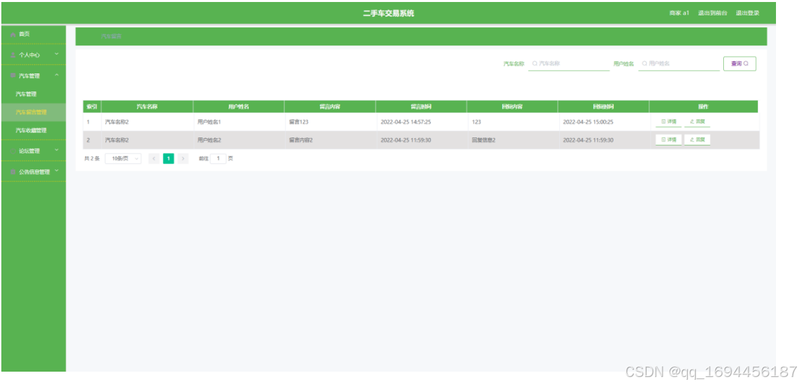Image resolution: width=800 pixels, height=385 pixels.
Task: Click 二手车交易系统 title
Action: click(x=389, y=14)
